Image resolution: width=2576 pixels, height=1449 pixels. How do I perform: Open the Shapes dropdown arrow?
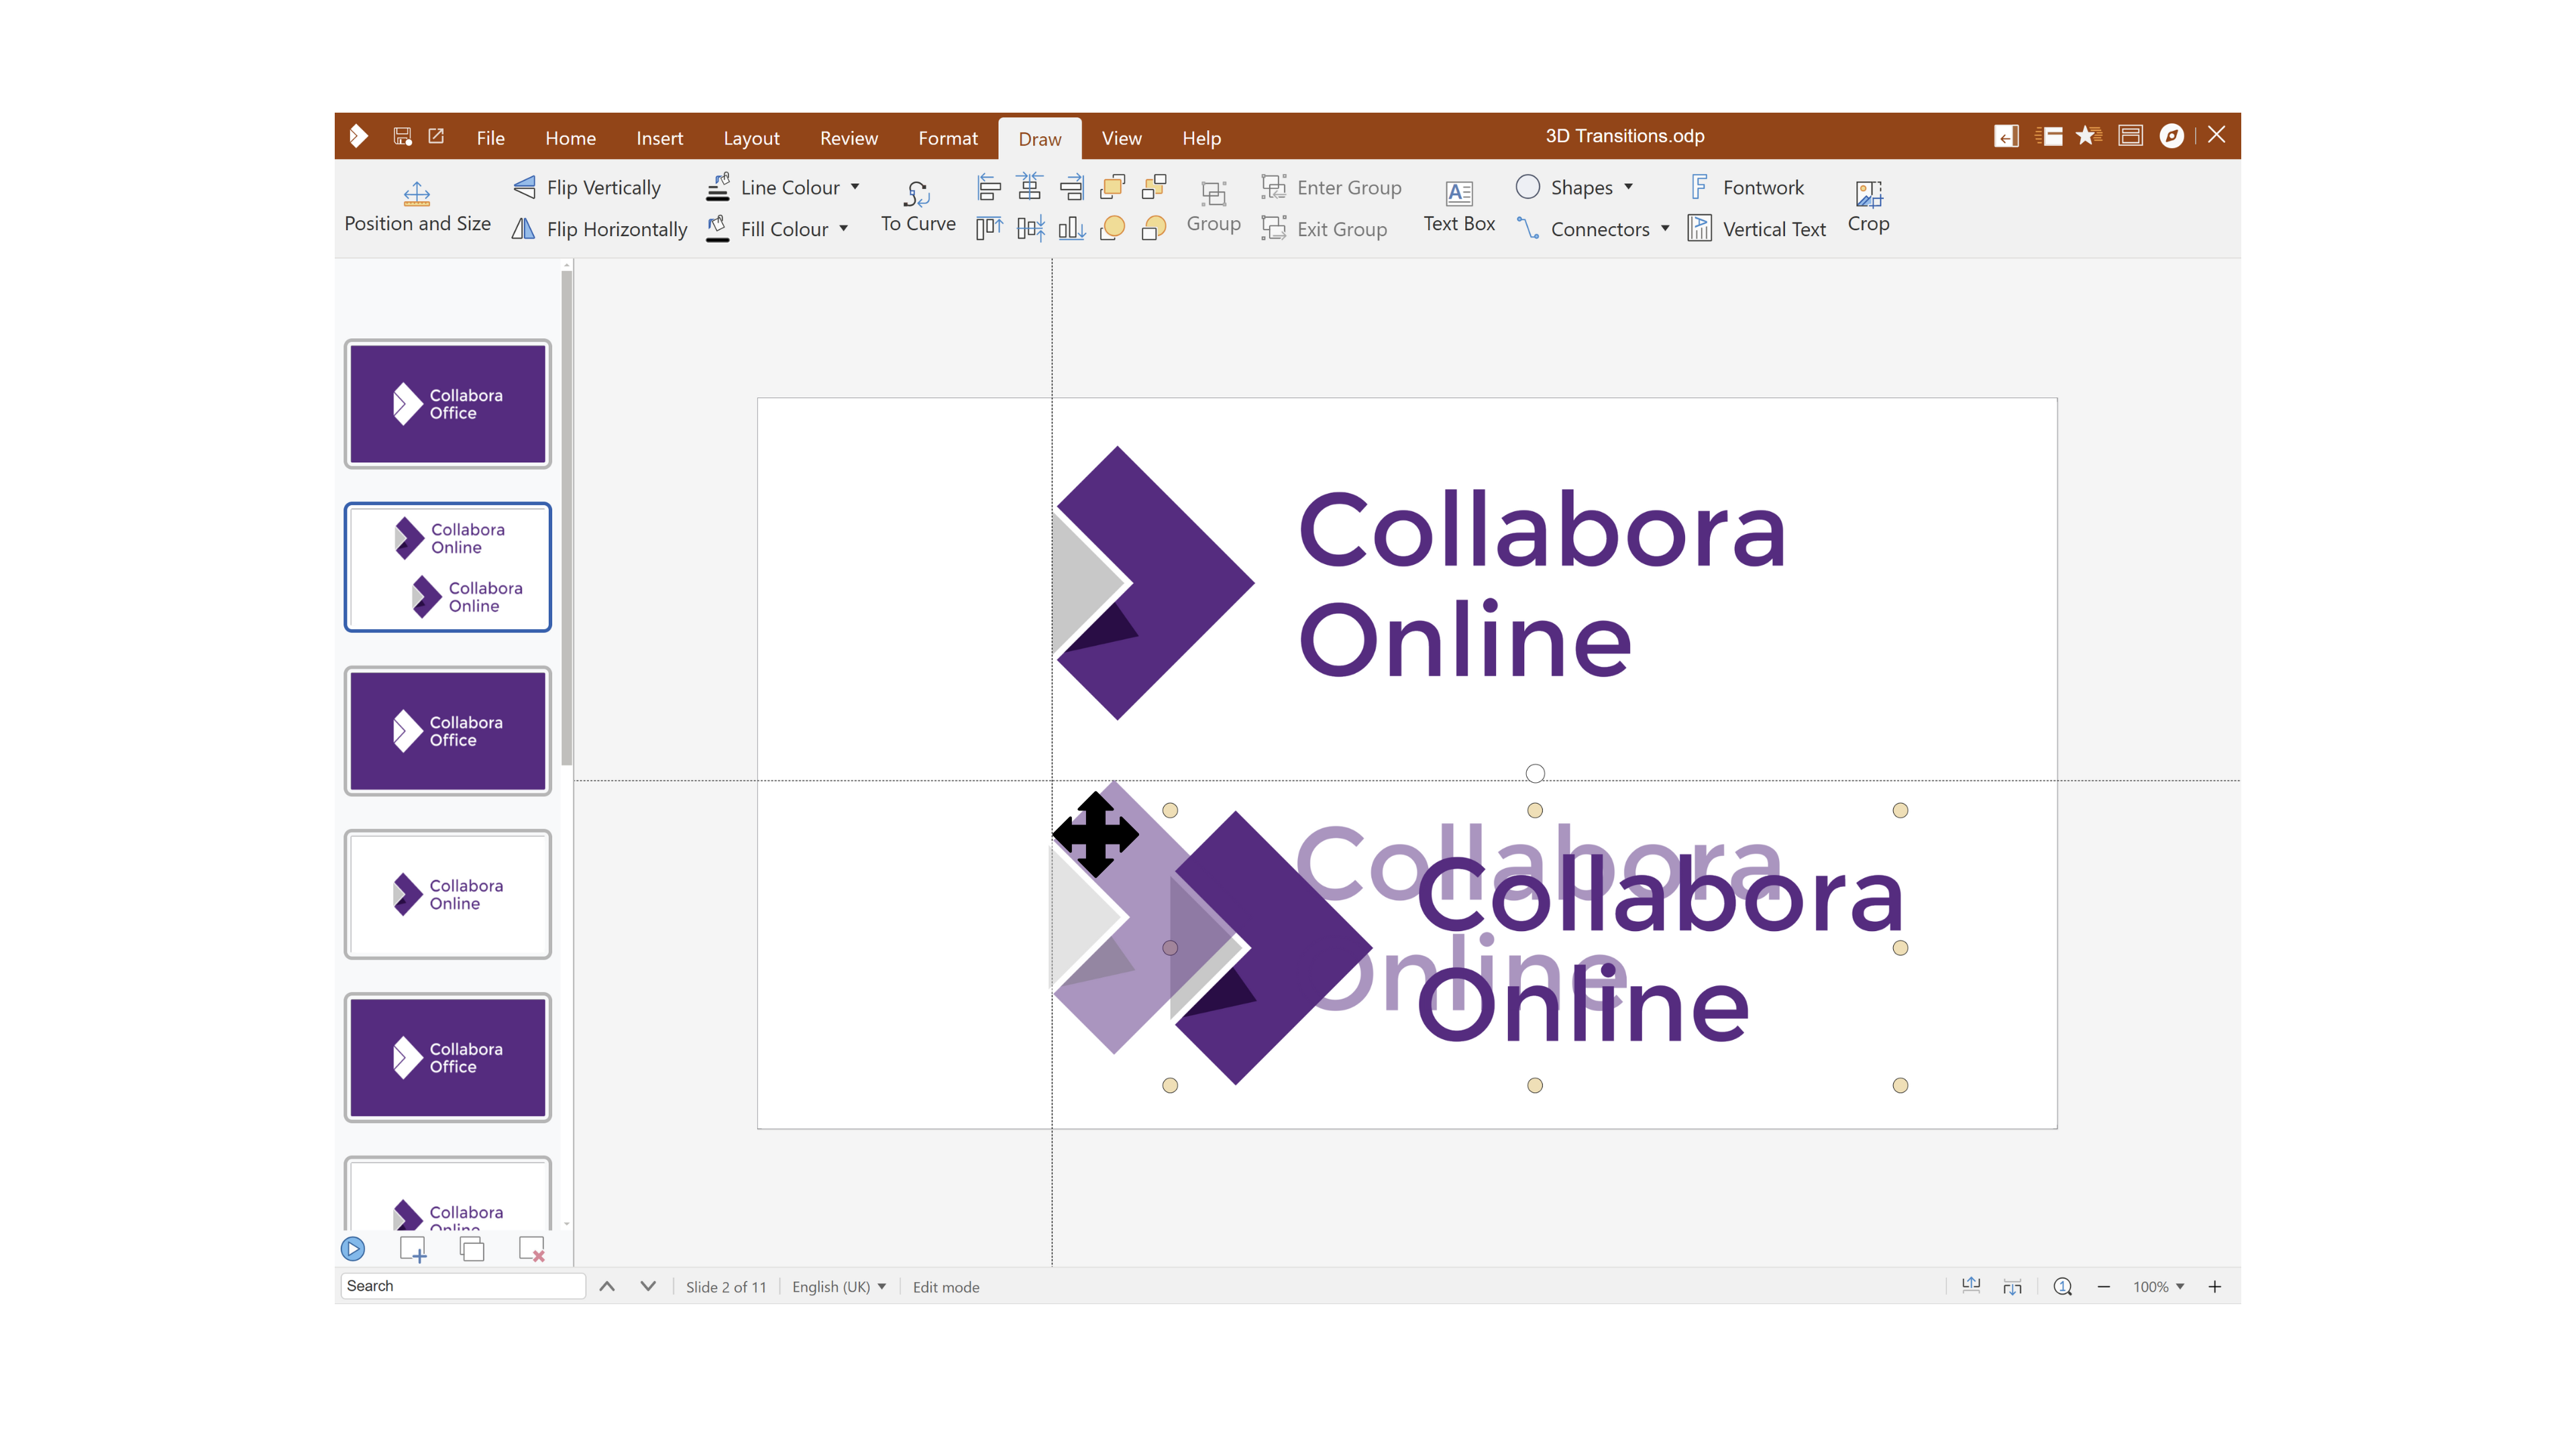[1629, 187]
